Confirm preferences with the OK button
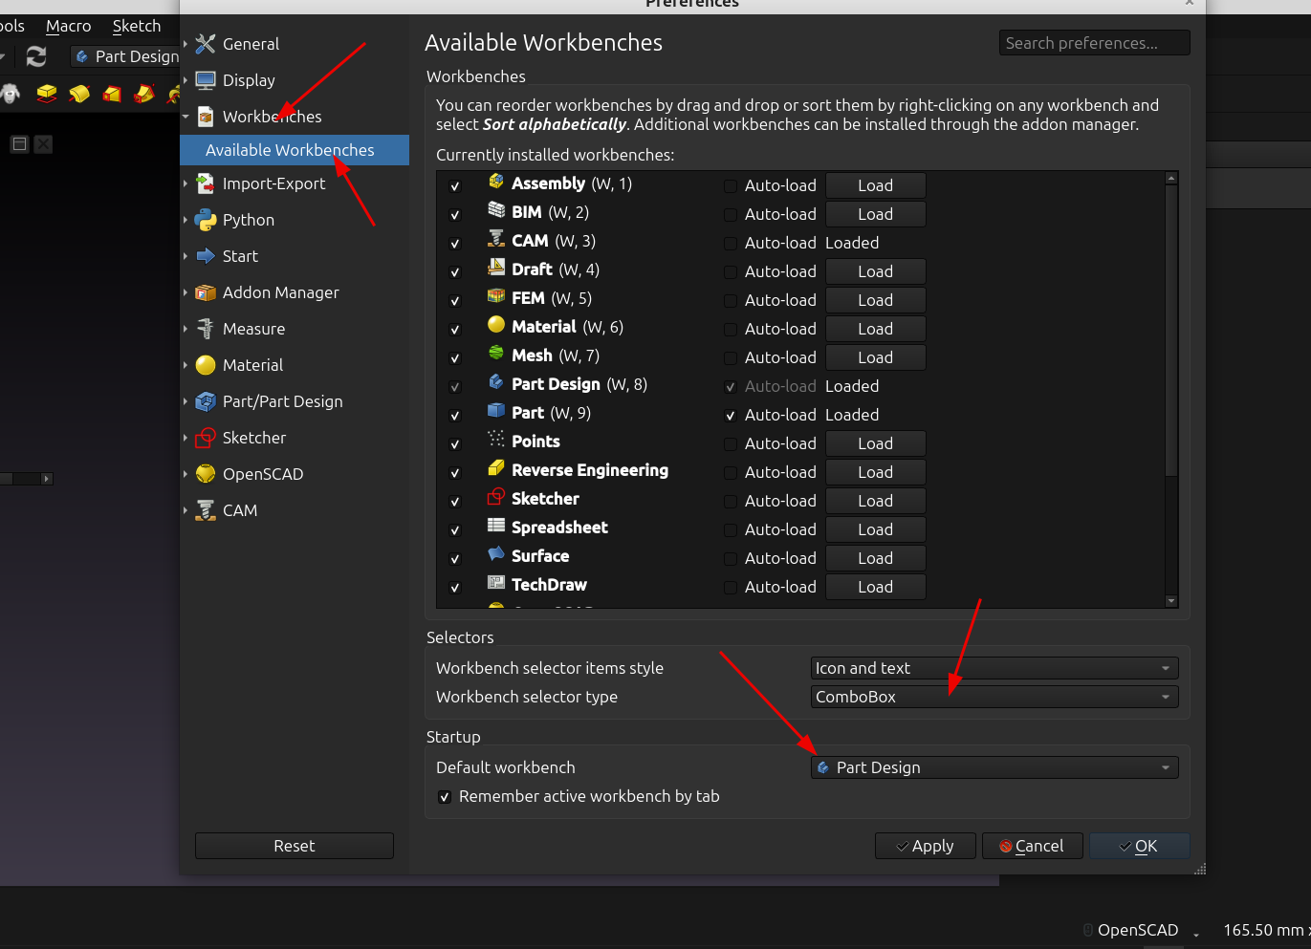The width and height of the screenshot is (1311, 949). point(1140,846)
